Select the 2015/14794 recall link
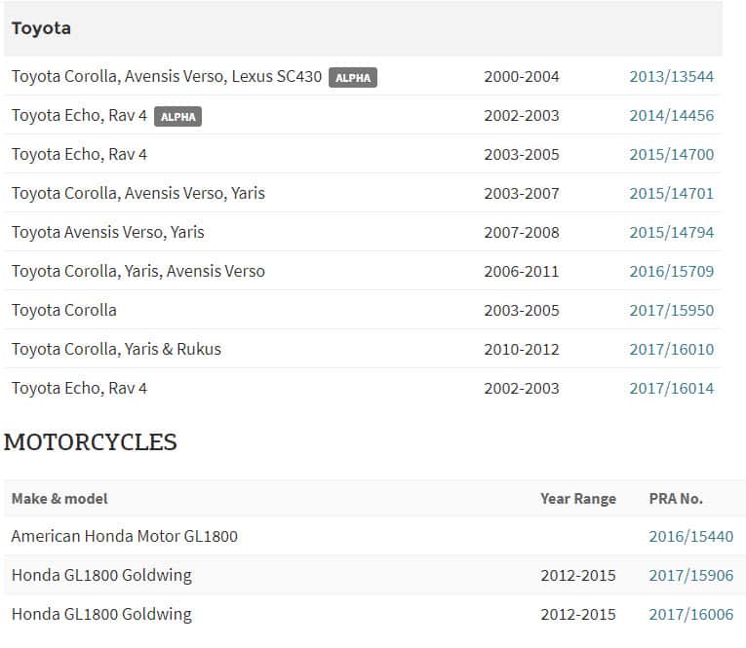 [671, 232]
